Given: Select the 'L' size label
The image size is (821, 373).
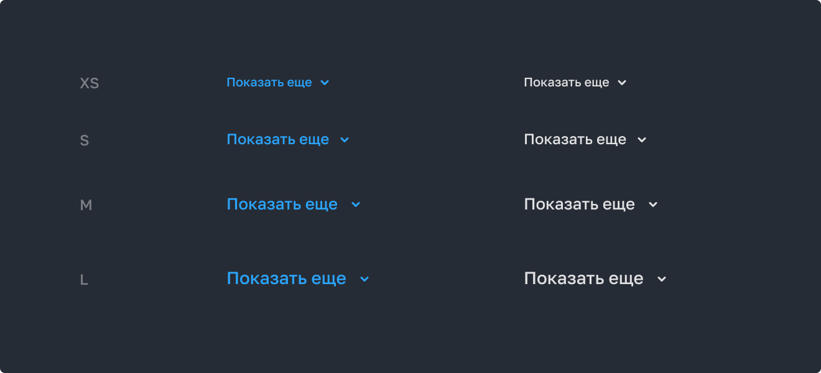Looking at the screenshot, I should point(84,280).
